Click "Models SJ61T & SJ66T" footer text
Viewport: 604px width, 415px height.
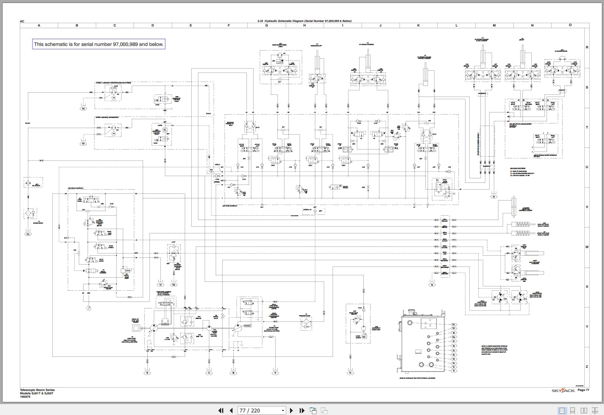37,393
